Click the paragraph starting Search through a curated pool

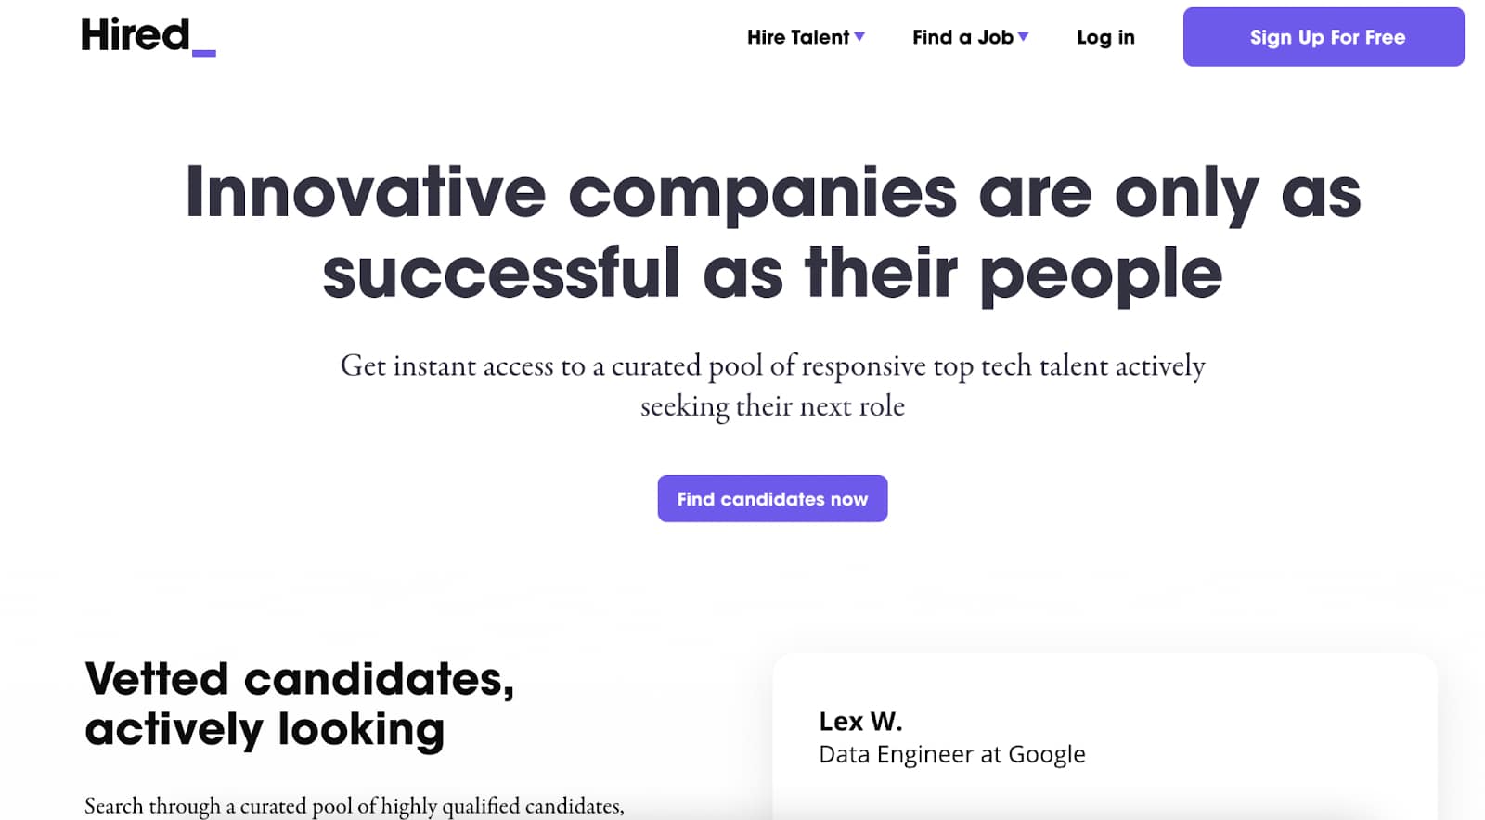355,805
